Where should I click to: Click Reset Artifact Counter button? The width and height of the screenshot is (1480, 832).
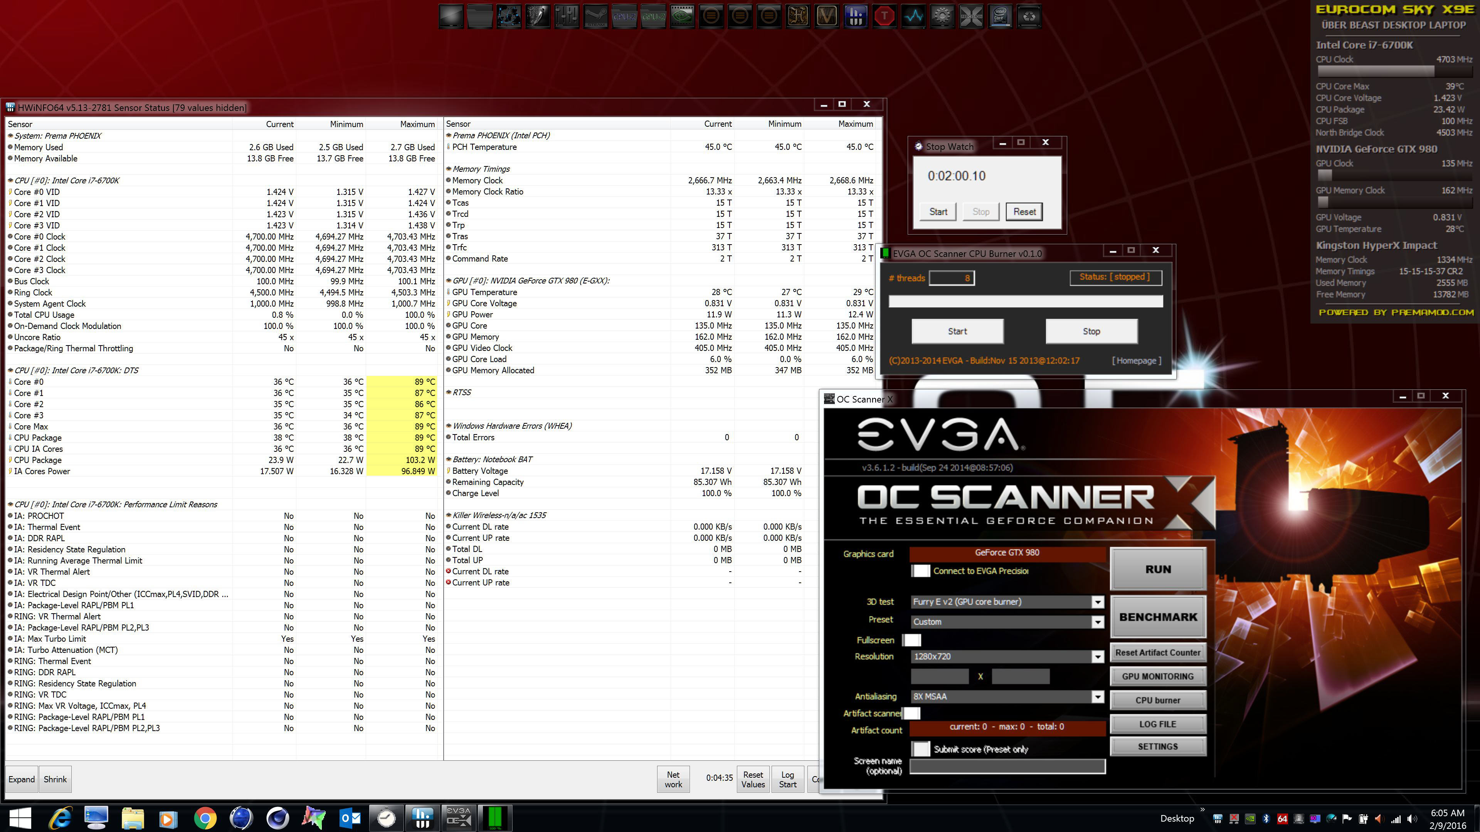[x=1158, y=652]
